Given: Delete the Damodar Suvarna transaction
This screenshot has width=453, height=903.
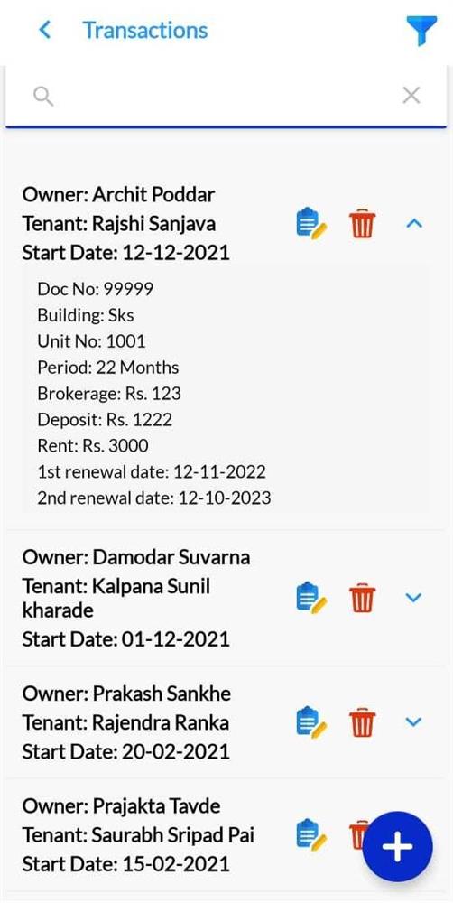Looking at the screenshot, I should (x=363, y=599).
